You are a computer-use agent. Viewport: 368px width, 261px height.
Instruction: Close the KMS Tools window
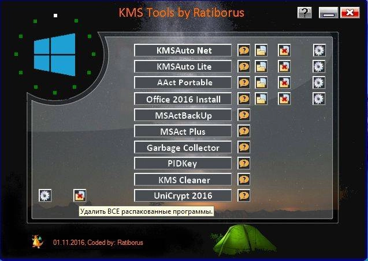click(350, 13)
